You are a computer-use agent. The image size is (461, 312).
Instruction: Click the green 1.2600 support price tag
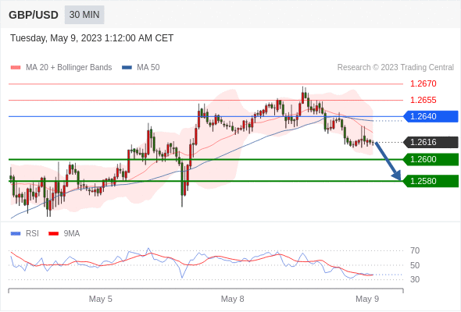tap(431, 160)
